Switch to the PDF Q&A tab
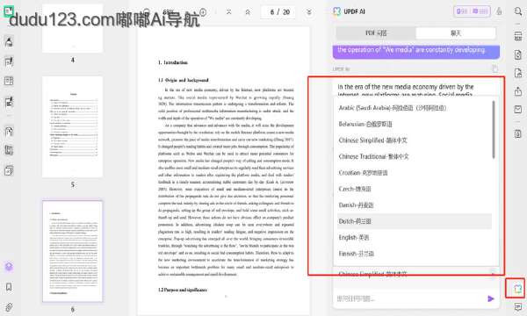The width and height of the screenshot is (527, 316). tap(376, 33)
